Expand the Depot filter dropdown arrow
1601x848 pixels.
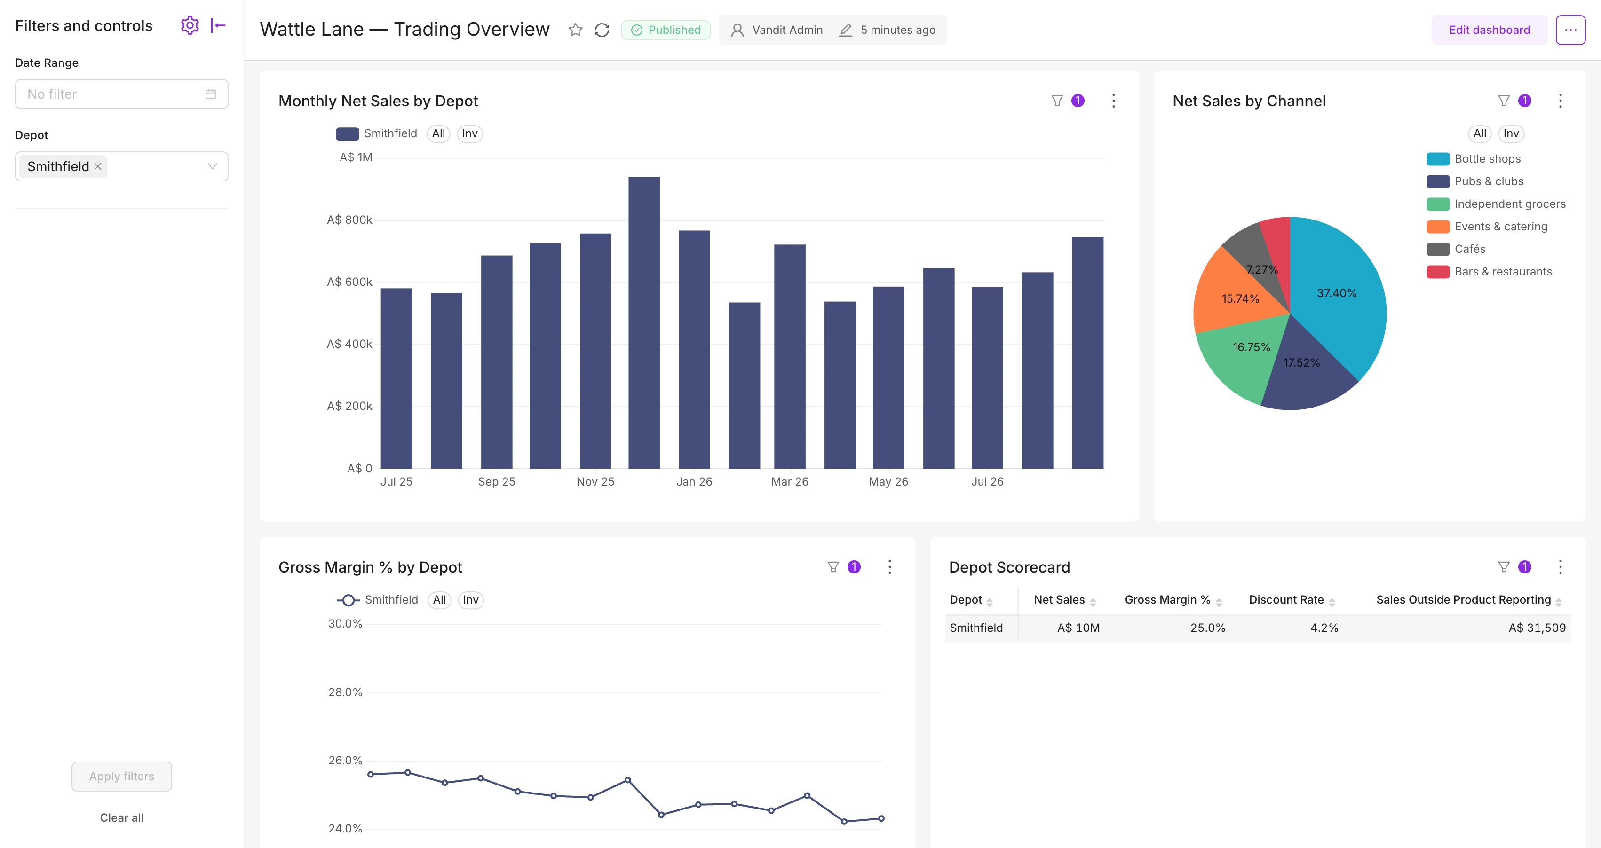(x=212, y=166)
